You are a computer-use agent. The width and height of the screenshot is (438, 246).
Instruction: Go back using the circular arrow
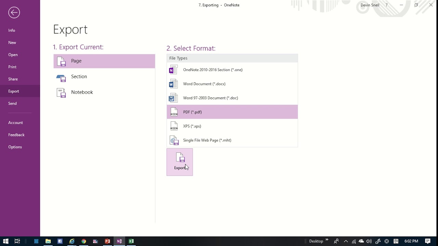point(14,13)
